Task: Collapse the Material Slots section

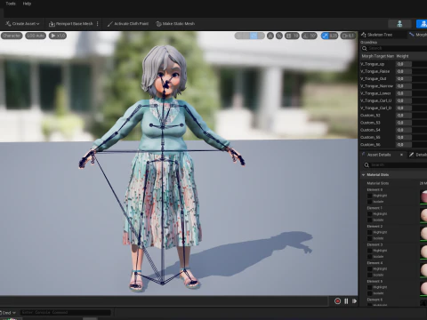Action: [x=364, y=175]
